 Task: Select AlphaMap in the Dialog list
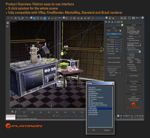pyautogui.click(x=92, y=88)
